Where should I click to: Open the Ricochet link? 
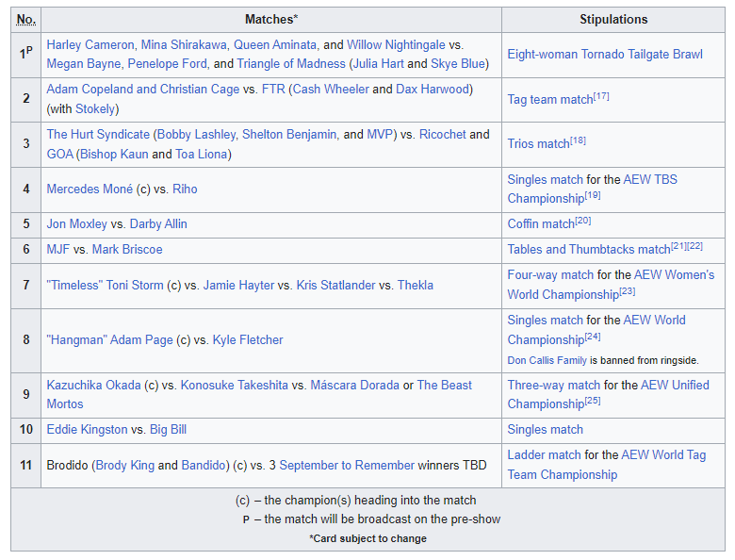click(443, 134)
